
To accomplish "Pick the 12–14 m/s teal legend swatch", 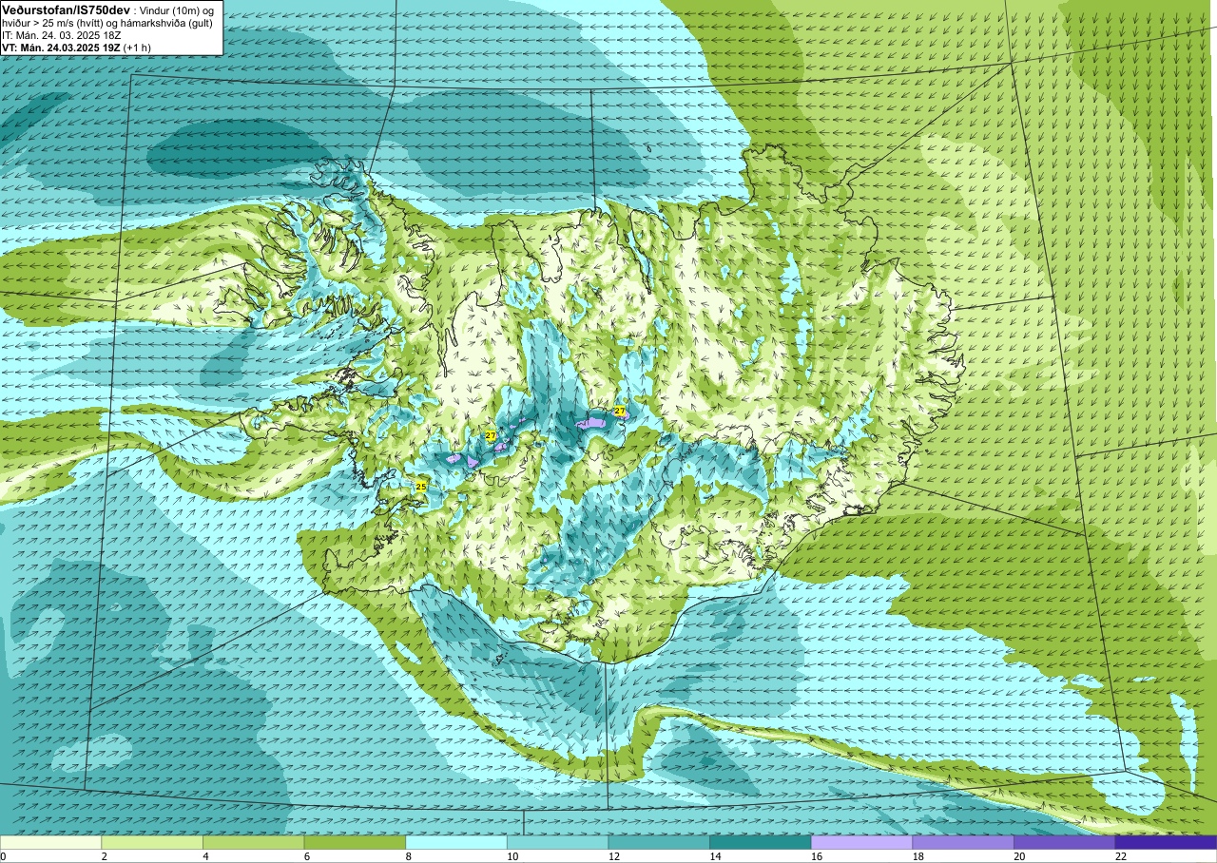I will tap(659, 842).
